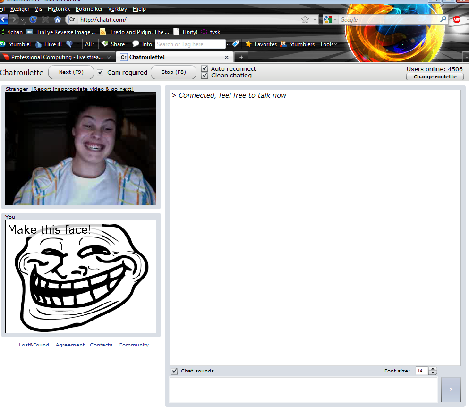
Task: Click the Next (F9) button
Action: (71, 72)
